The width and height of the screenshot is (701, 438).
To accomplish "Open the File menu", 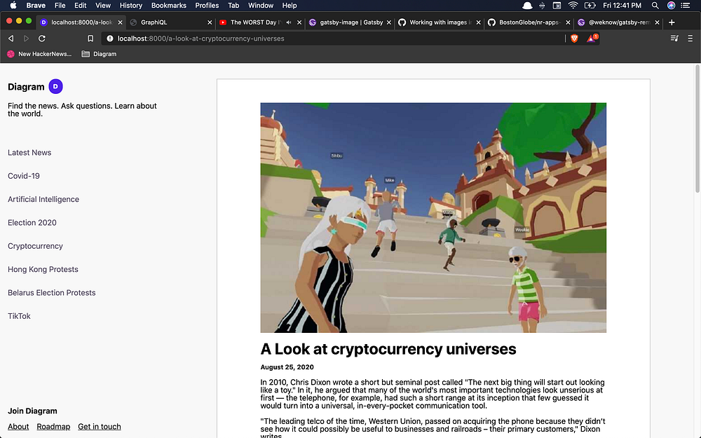I will (60, 6).
